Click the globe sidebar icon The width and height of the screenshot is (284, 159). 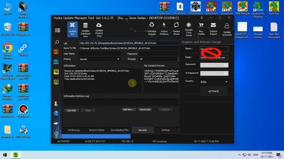pyautogui.click(x=56, y=113)
